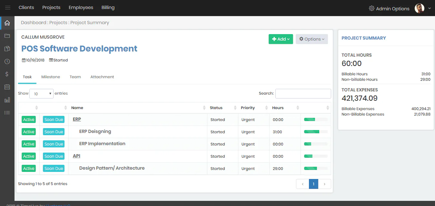Switch to the Milestone tab
The width and height of the screenshot is (435, 206).
(x=51, y=77)
